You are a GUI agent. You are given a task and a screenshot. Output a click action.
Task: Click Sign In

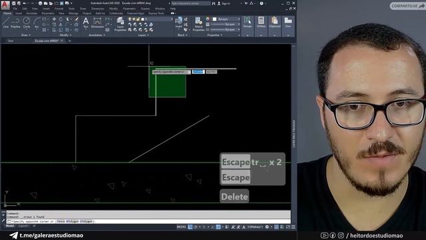226,3
